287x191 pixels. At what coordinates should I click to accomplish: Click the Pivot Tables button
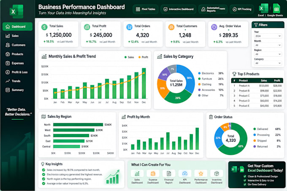pyautogui.click(x=146, y=9)
